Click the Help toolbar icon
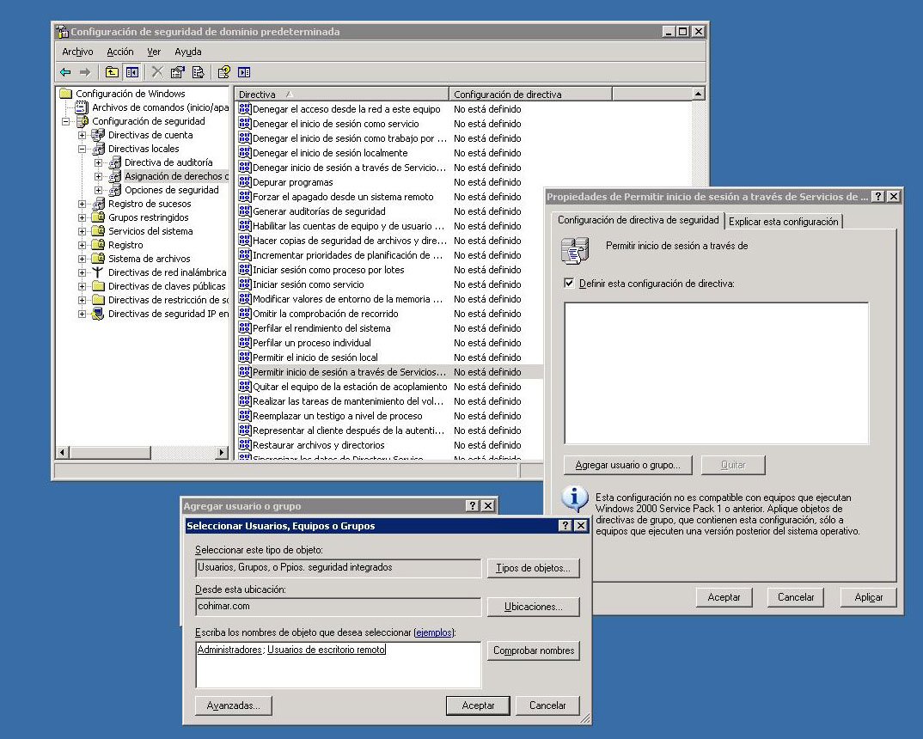Screen dimensions: 923x739 coord(223,72)
